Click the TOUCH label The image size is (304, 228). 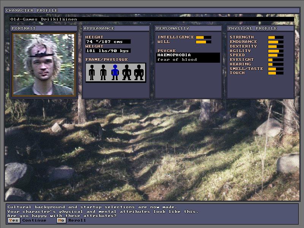point(237,73)
